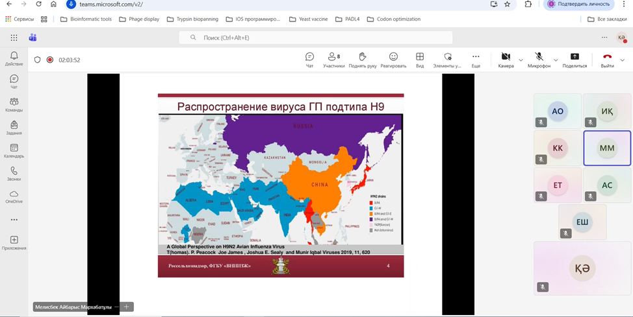Toggle the Камера on or off
Viewport: 633px width, 317px height.
[x=506, y=60]
